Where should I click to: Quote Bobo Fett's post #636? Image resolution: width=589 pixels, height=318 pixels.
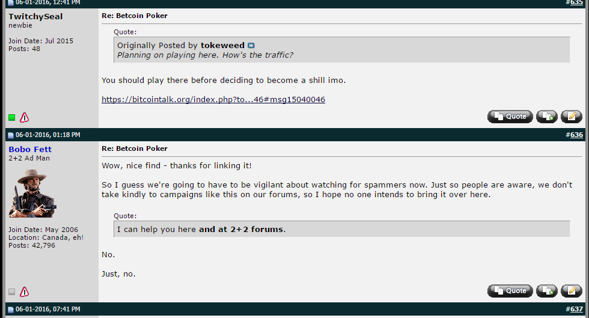pyautogui.click(x=510, y=291)
